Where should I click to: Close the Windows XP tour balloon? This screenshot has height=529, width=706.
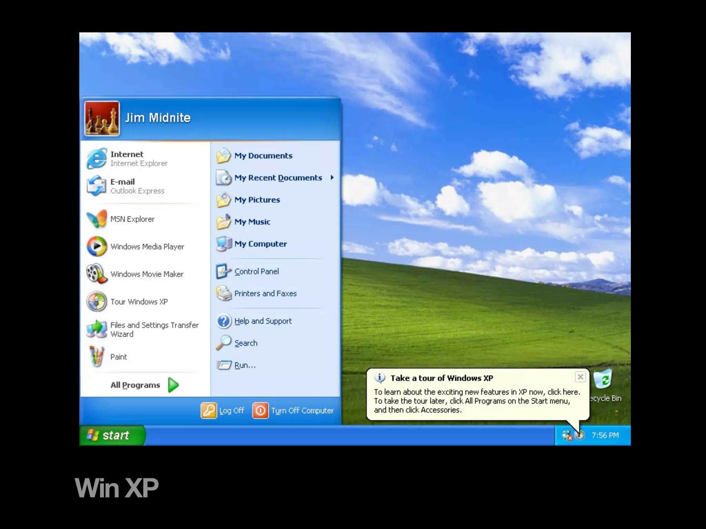[x=580, y=377]
